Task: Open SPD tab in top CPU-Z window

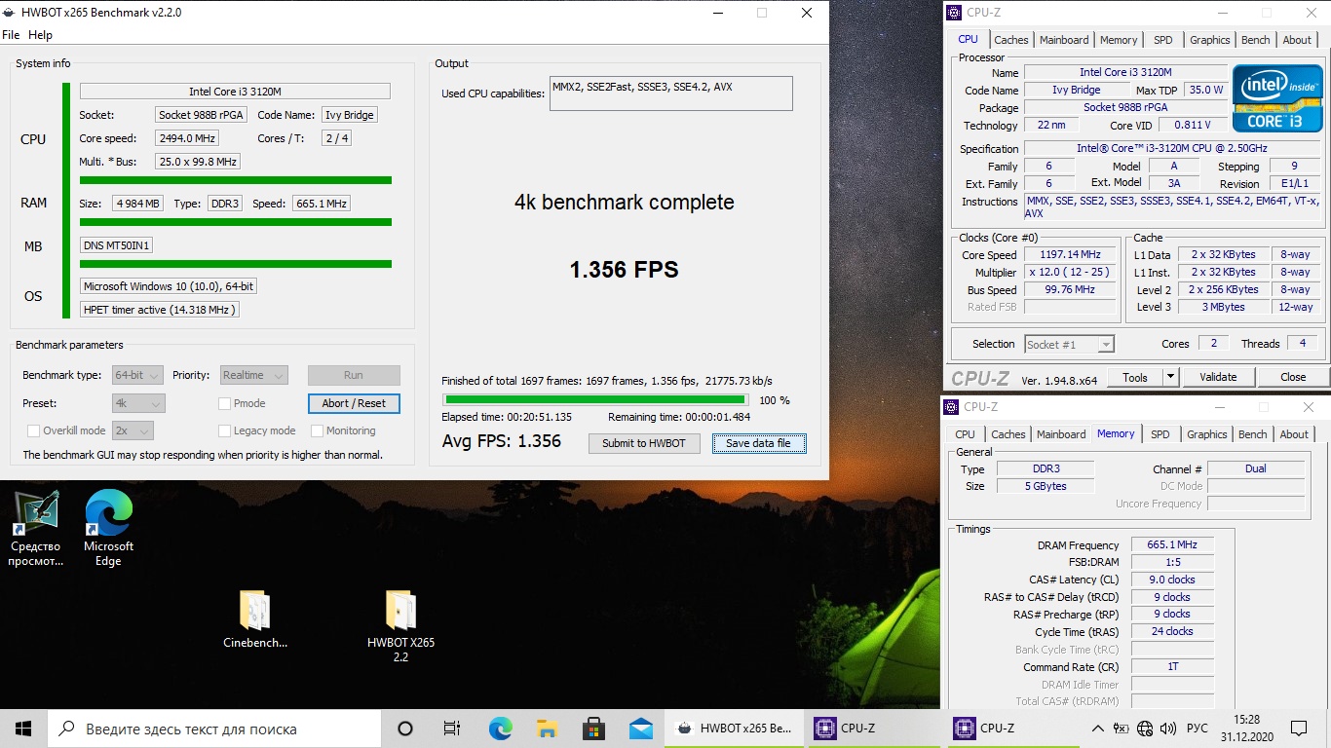Action: (1163, 40)
